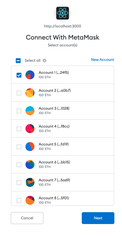
Task: Uncheck the Account 1 checkbox
Action: tap(19, 75)
